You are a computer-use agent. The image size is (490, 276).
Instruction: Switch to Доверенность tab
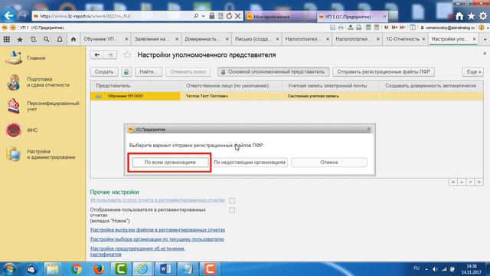(201, 39)
